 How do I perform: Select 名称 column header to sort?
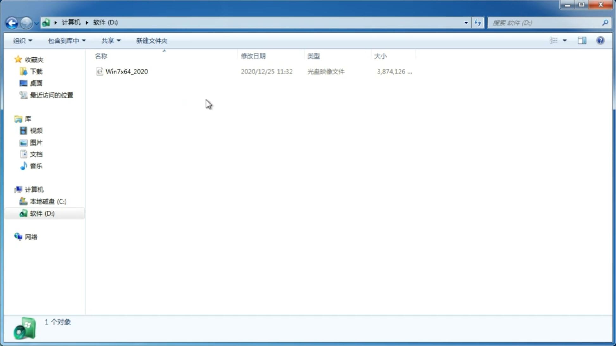coord(101,56)
